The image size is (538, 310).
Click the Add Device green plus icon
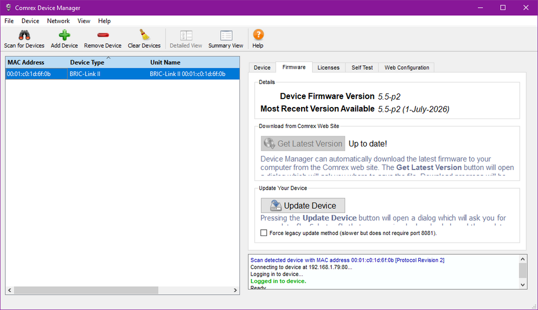(x=64, y=35)
